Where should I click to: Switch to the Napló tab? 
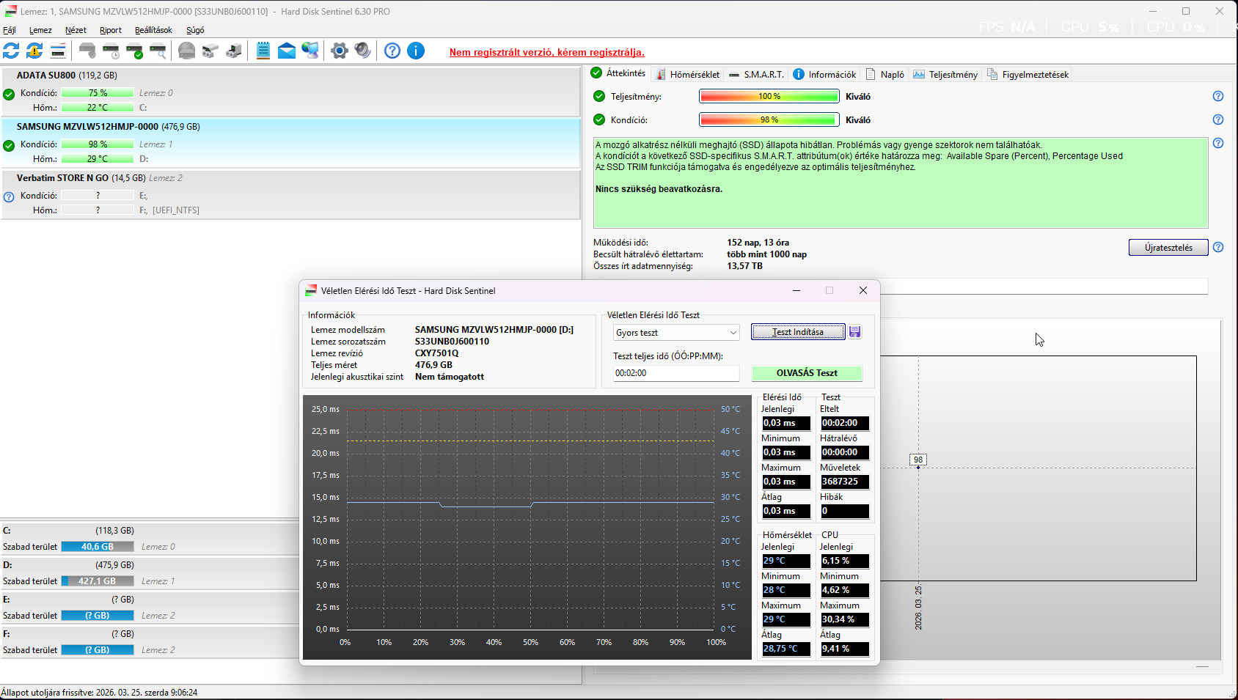point(884,74)
